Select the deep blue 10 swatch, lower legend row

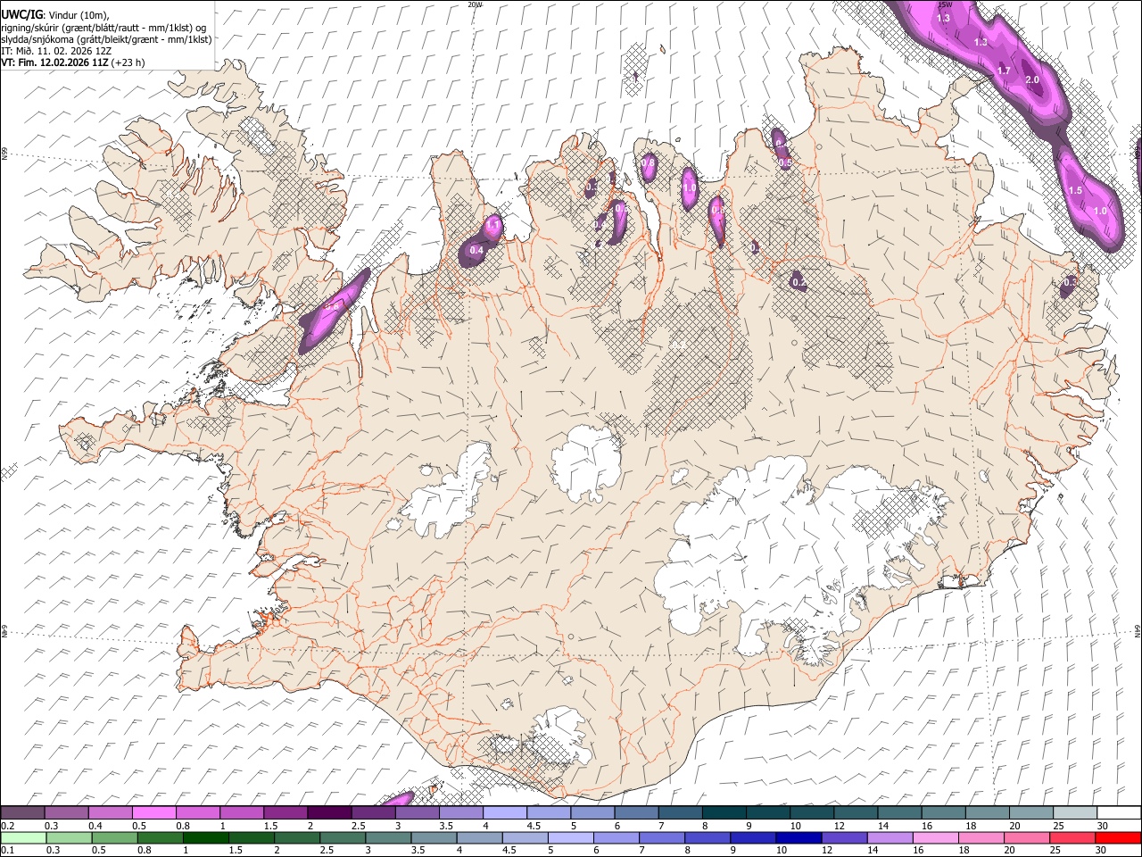click(799, 837)
